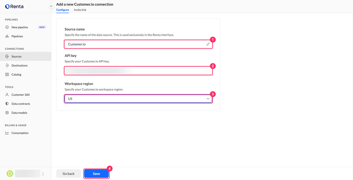This screenshot has width=353, height=180.
Task: Click the Source name label
Action: click(x=75, y=29)
